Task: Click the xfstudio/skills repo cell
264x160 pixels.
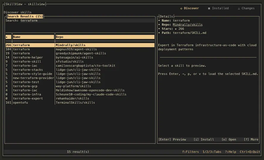Action: pyautogui.click(x=70, y=62)
